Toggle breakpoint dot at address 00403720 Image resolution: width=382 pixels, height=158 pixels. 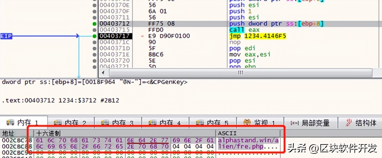[95, 61]
